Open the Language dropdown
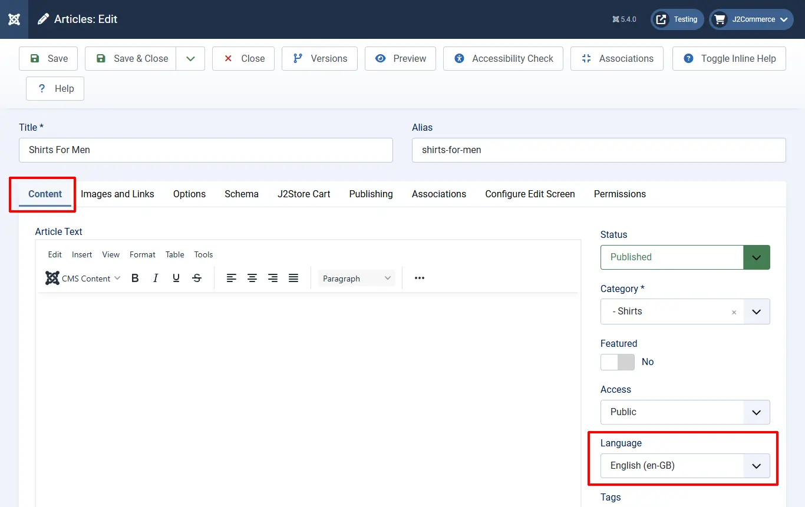 click(685, 466)
